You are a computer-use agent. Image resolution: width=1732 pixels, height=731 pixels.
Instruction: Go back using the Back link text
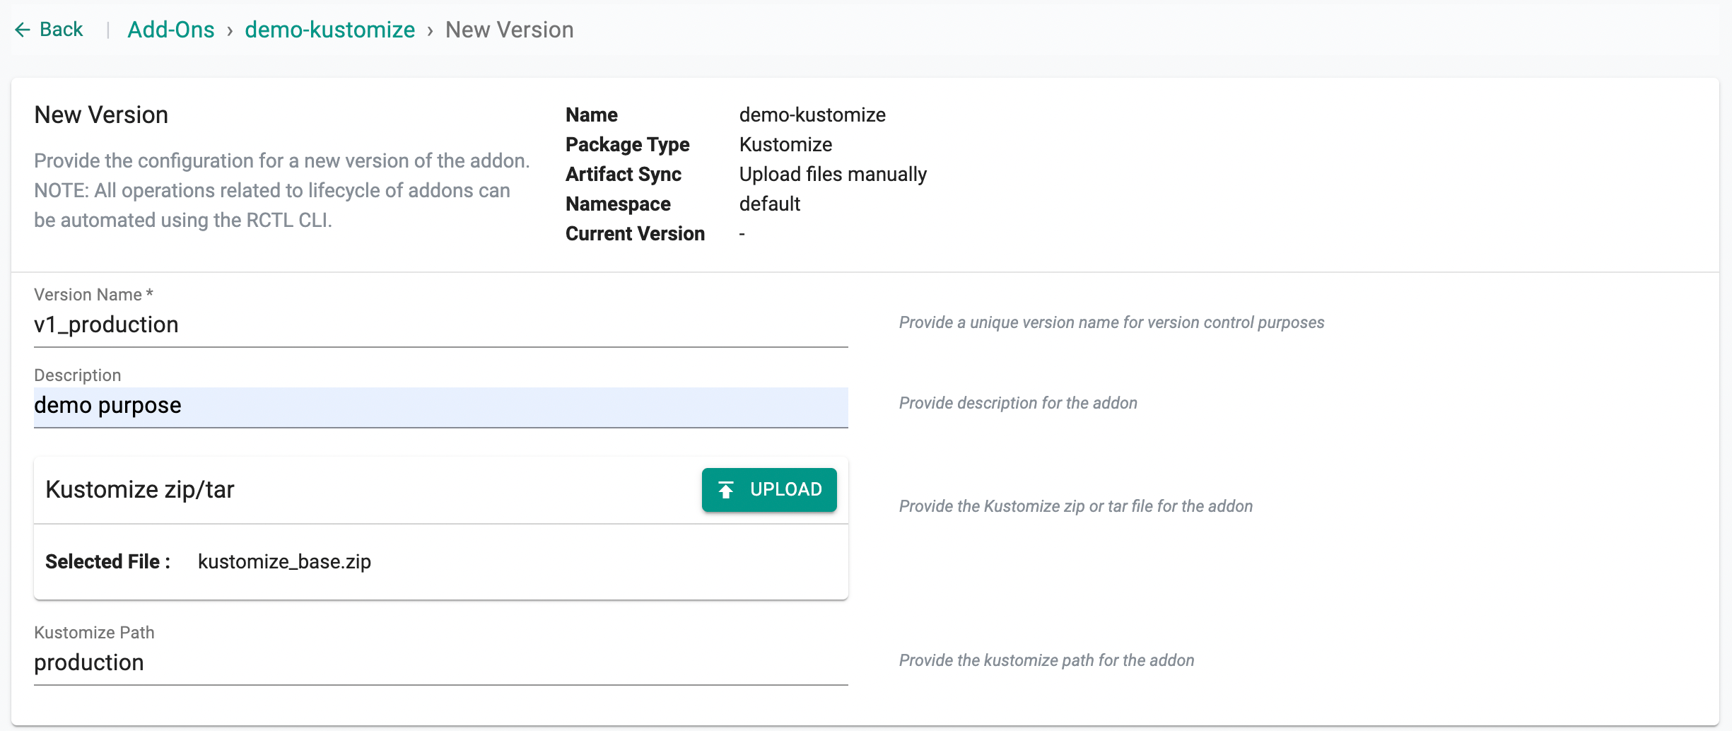[x=61, y=30]
